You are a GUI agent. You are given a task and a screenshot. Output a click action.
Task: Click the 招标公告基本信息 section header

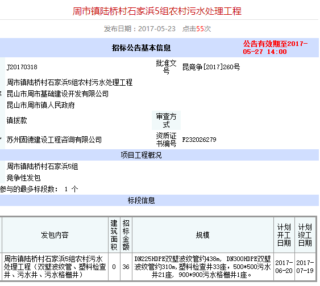click(x=141, y=48)
